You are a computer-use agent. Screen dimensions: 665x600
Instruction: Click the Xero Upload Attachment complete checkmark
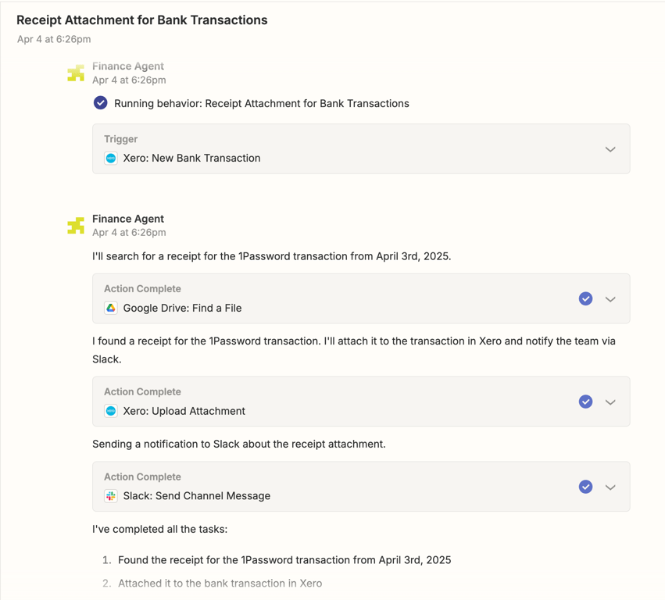pyautogui.click(x=585, y=402)
